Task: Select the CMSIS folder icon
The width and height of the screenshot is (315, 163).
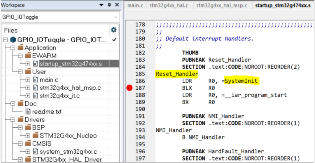Action: 28,144
